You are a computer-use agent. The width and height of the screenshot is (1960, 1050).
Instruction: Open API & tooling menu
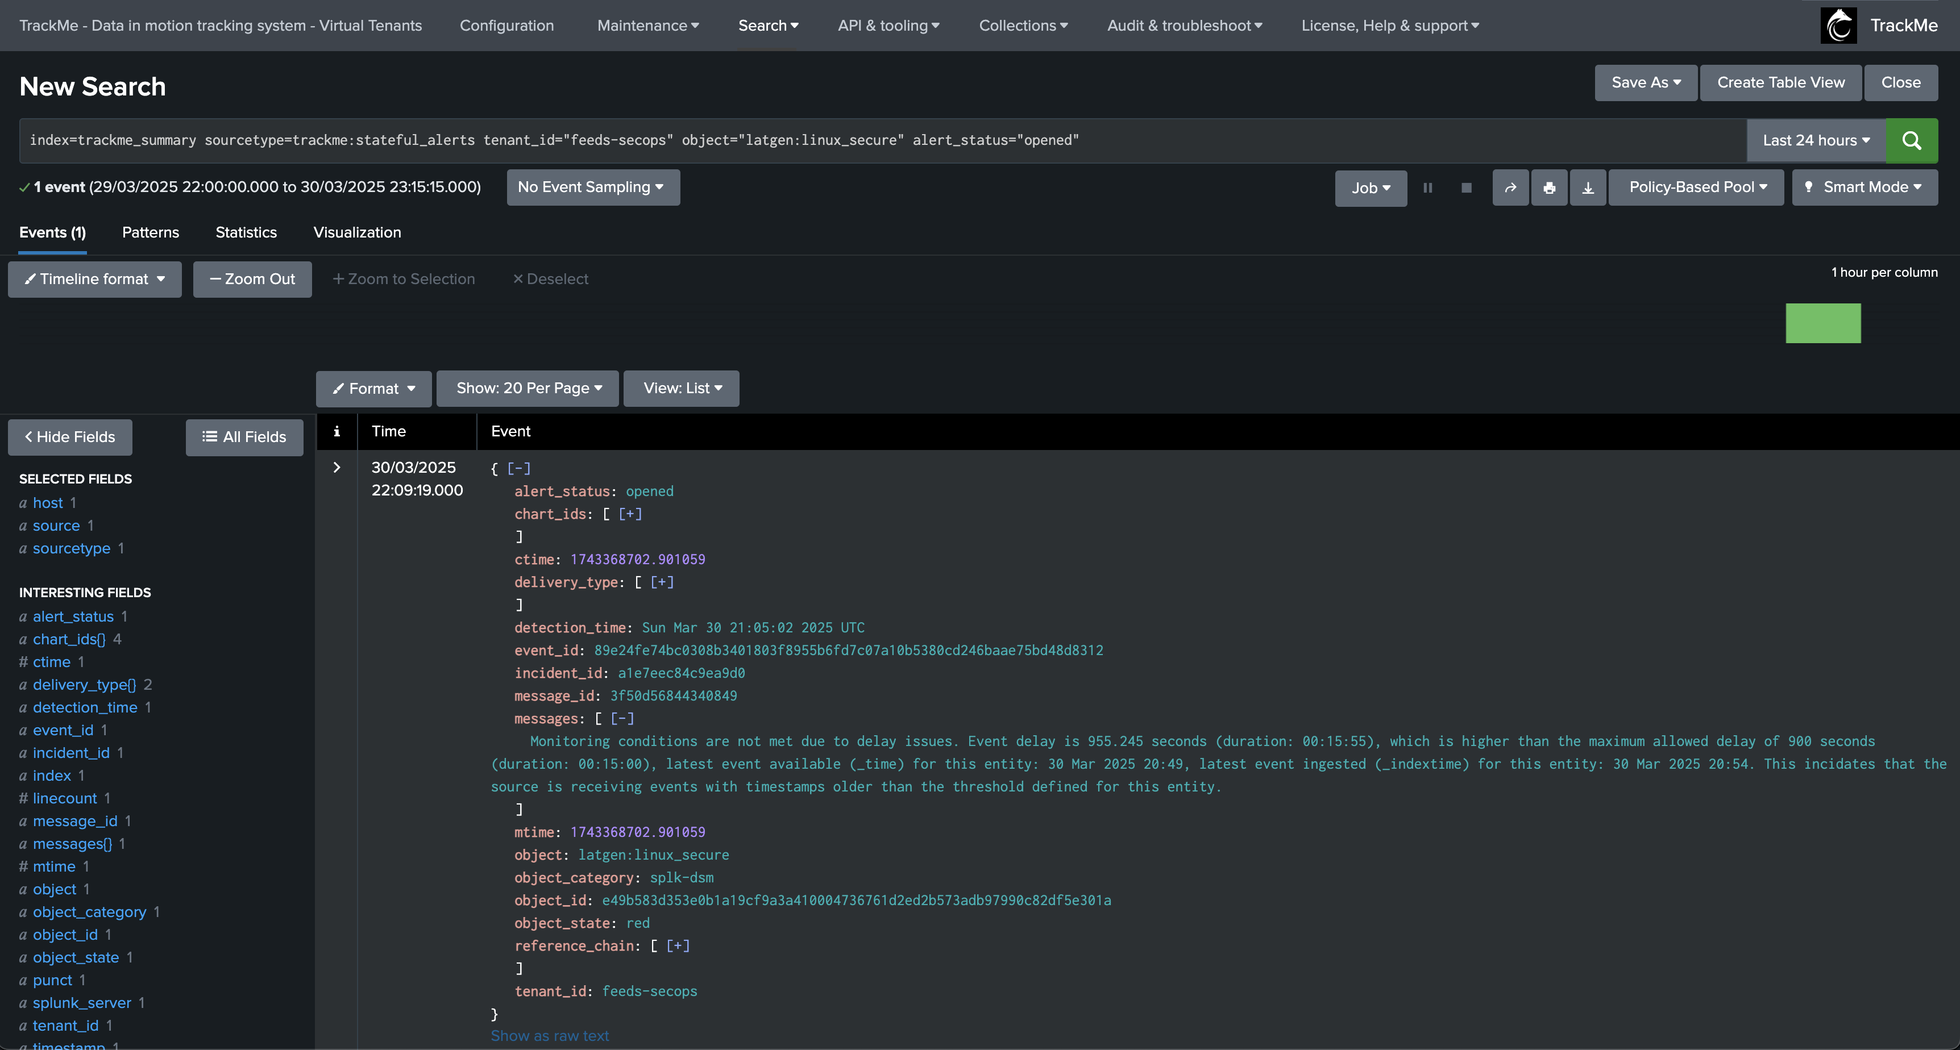[x=888, y=25]
